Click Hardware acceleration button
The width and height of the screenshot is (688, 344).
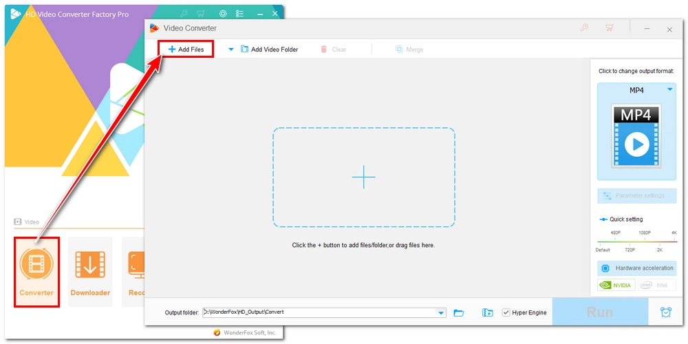(636, 268)
